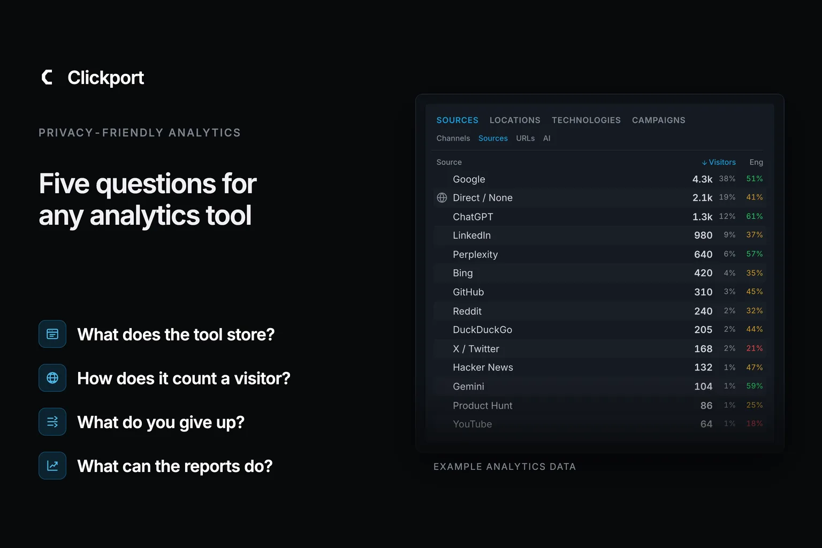Screen dimensions: 822x548
Task: Select the Campaigns tab
Action: (x=659, y=120)
